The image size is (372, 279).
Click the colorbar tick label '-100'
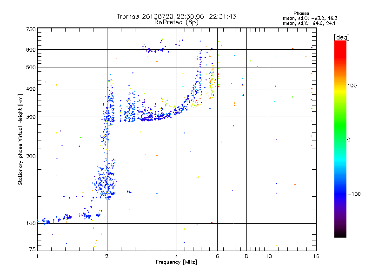coord(354,194)
